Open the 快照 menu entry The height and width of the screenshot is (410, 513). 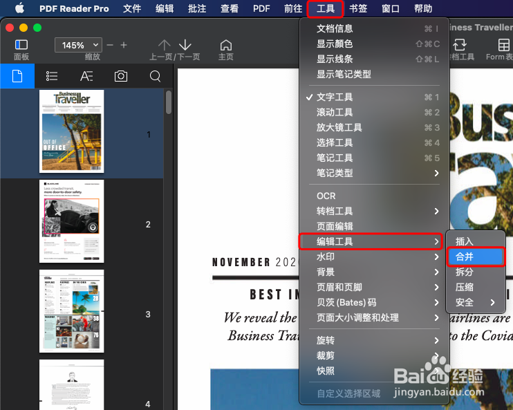pyautogui.click(x=374, y=371)
